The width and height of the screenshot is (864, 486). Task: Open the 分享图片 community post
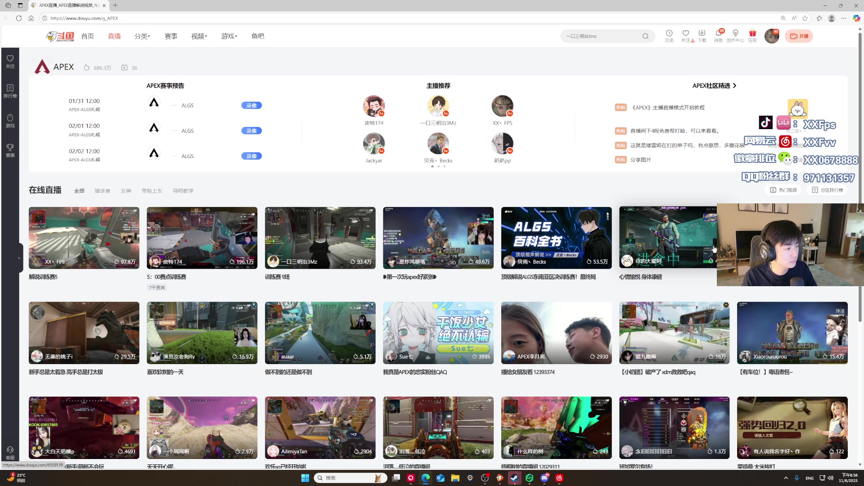pyautogui.click(x=640, y=160)
